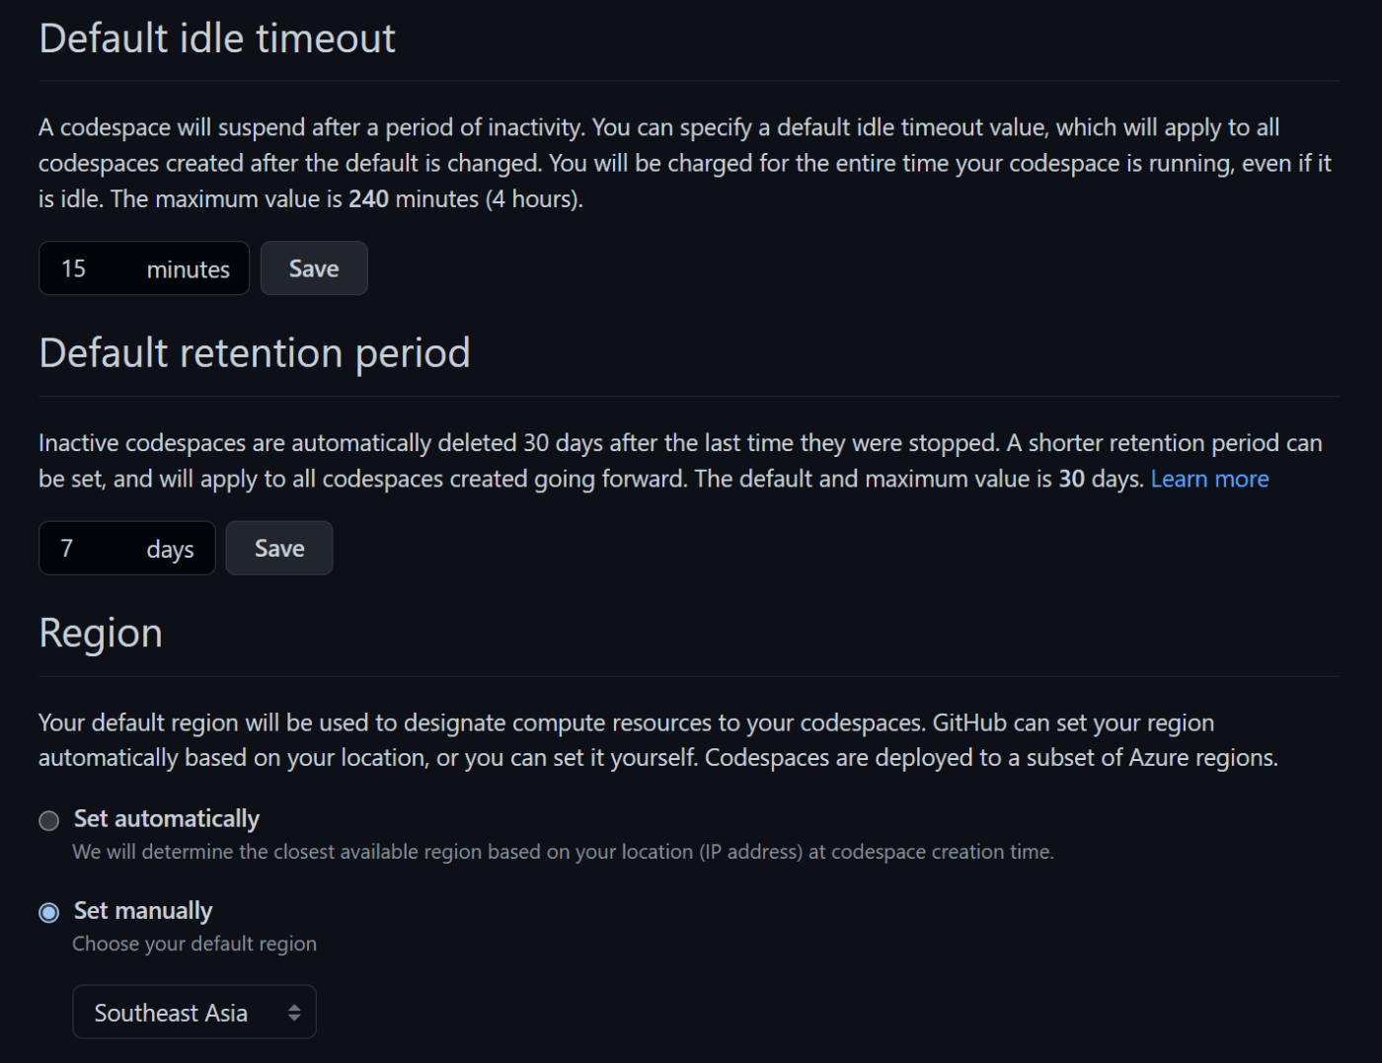Click the Region section heading
This screenshot has height=1063, width=1382.
[101, 634]
